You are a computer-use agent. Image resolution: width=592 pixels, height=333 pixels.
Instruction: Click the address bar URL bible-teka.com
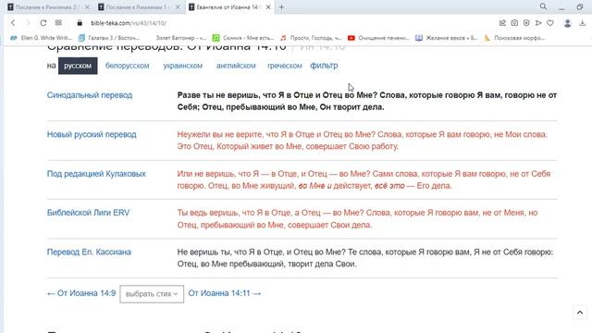pyautogui.click(x=129, y=23)
